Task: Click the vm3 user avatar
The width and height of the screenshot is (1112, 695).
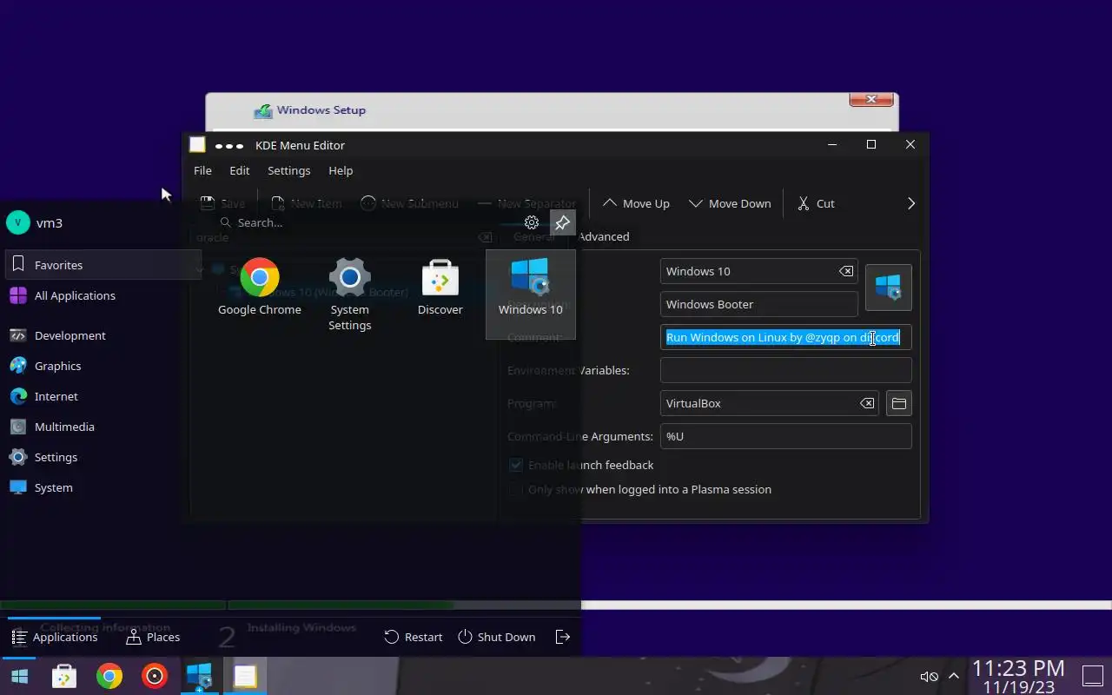Action: tap(18, 222)
